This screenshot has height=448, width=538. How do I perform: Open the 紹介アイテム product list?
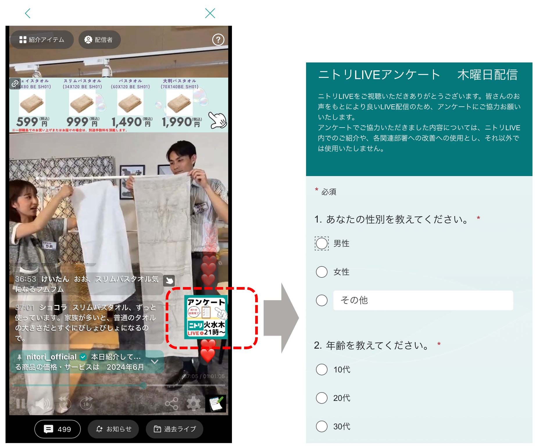tap(42, 40)
